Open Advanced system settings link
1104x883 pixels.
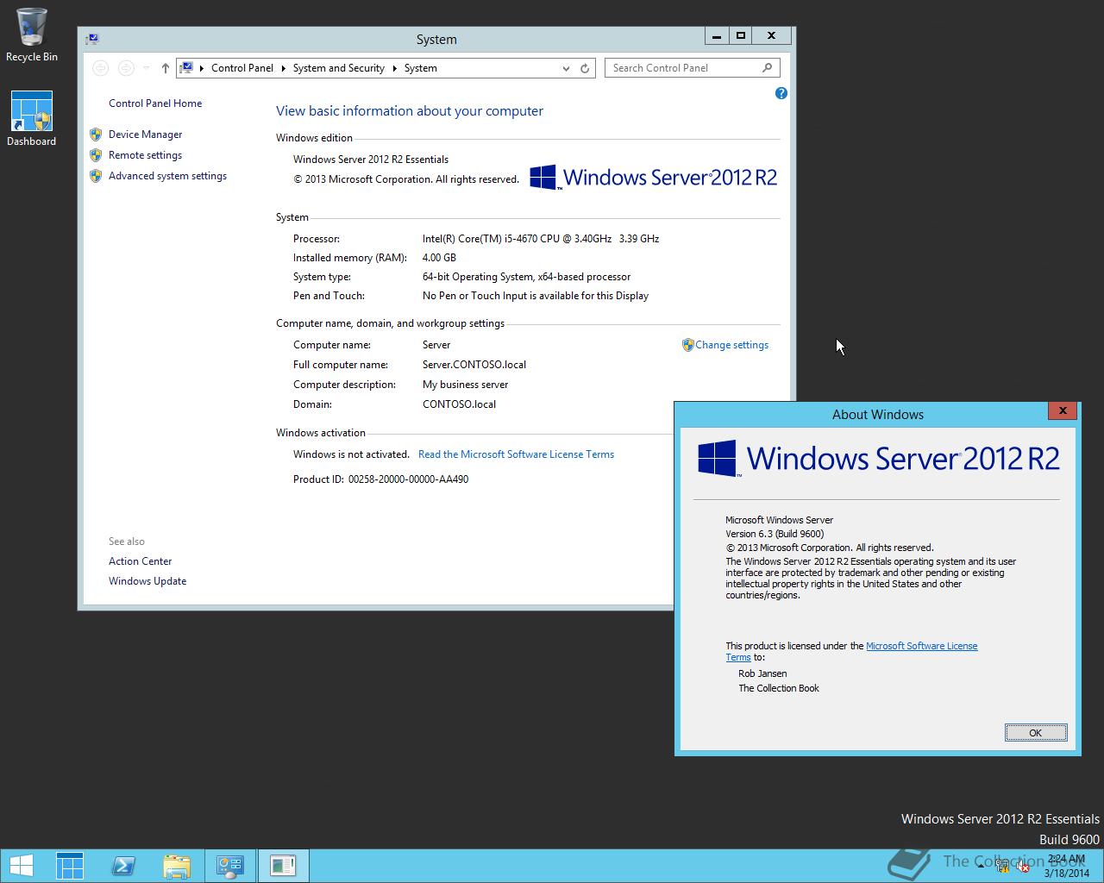pyautogui.click(x=168, y=176)
